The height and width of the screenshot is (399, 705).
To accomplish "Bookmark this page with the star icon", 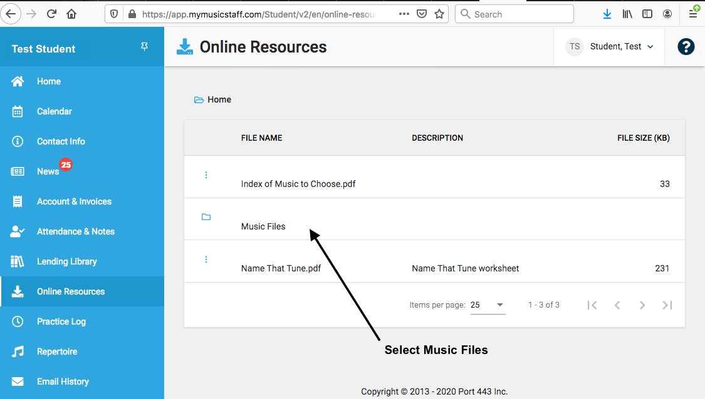I will (439, 14).
